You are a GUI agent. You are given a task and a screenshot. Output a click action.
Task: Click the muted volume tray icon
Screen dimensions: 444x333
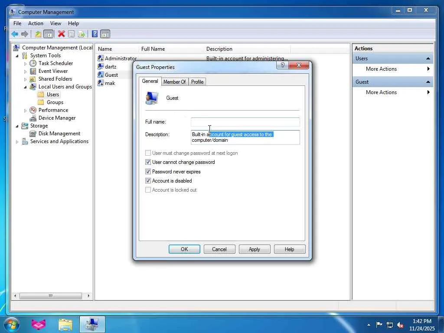pyautogui.click(x=400, y=325)
